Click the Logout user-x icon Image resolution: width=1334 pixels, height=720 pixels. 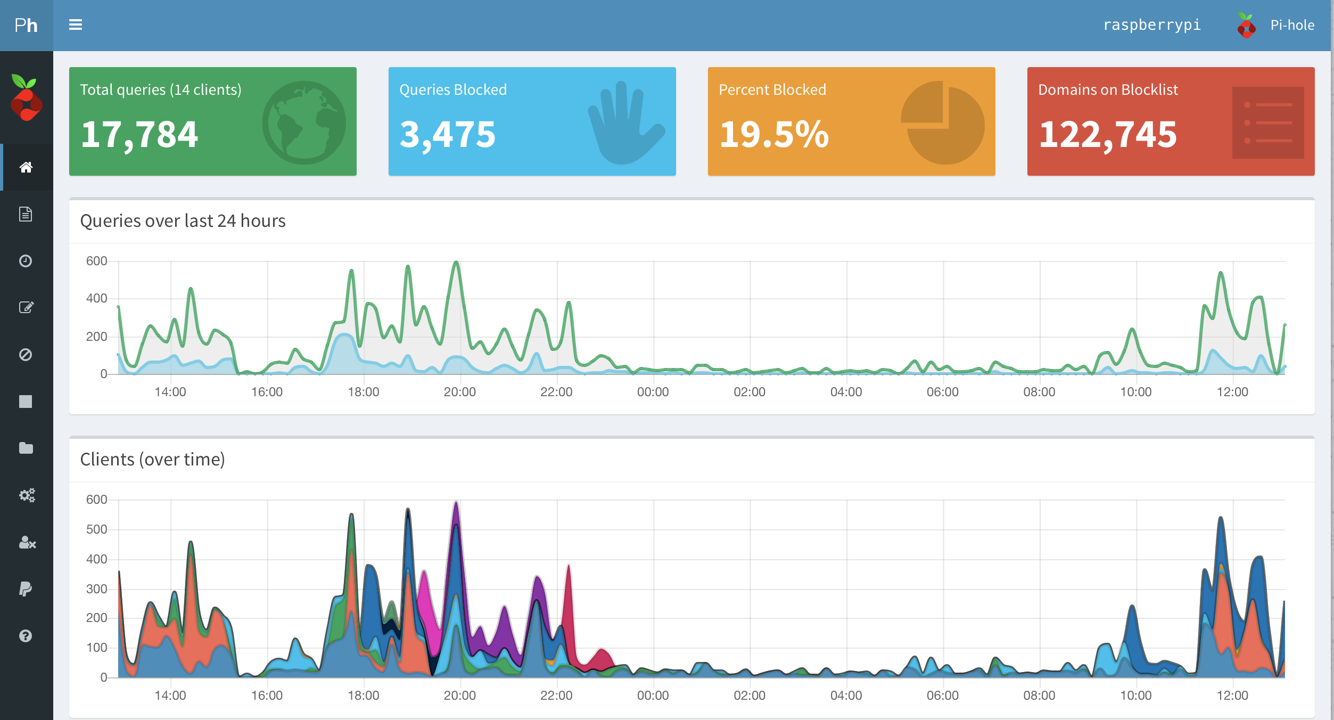(x=27, y=542)
